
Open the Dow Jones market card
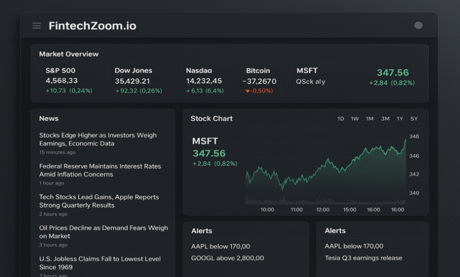click(x=140, y=81)
